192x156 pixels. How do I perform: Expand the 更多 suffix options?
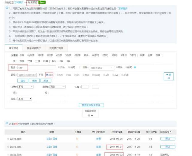point(169,76)
